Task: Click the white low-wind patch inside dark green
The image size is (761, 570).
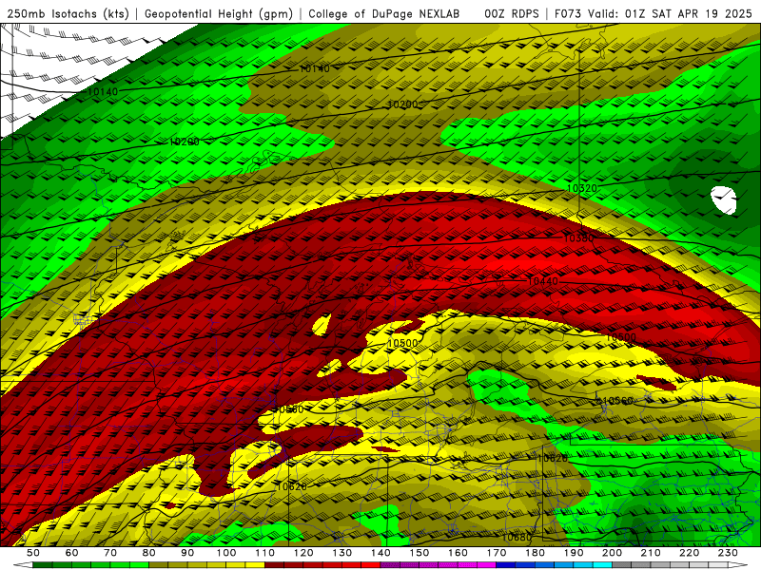Action: point(724,199)
